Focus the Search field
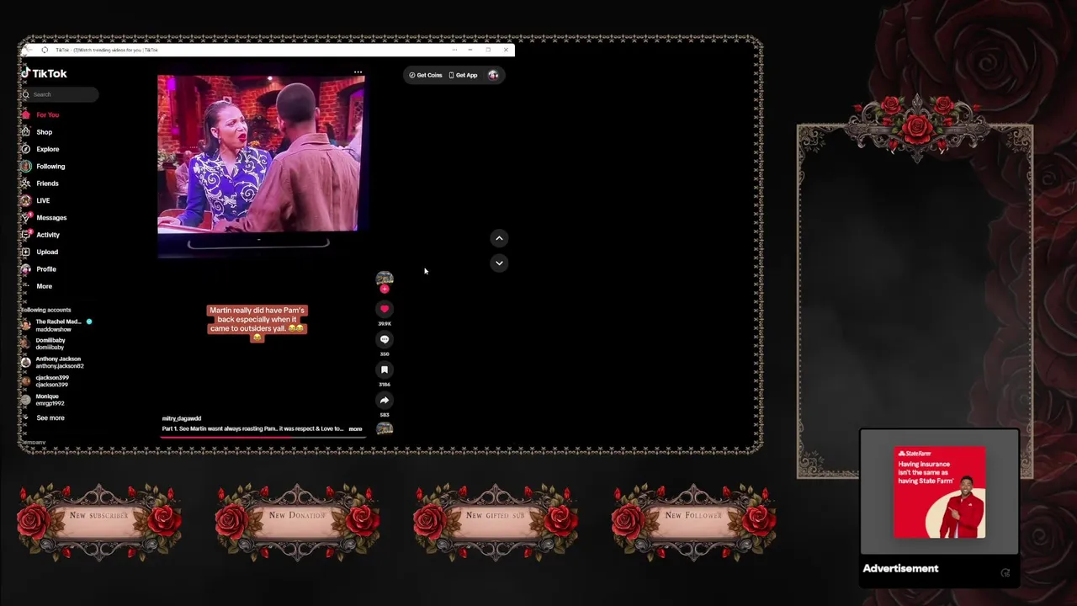1077x606 pixels. click(x=60, y=94)
